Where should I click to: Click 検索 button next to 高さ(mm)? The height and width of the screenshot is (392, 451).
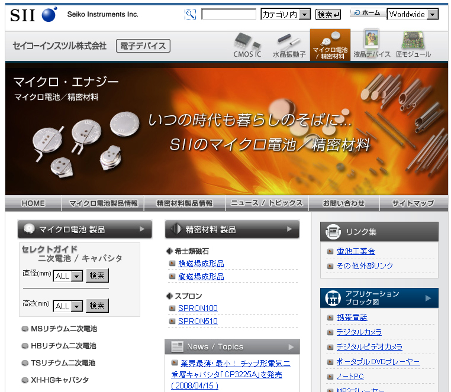point(97,305)
